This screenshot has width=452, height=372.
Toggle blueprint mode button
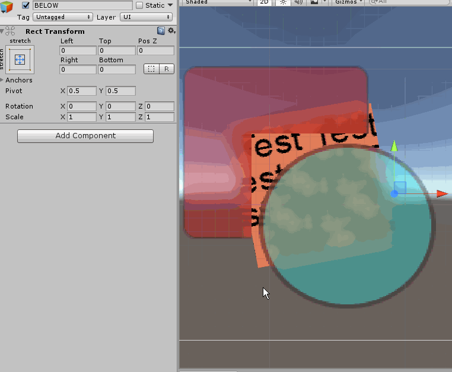(151, 69)
